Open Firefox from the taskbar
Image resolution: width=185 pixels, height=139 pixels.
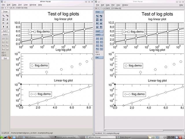[x=10, y=137]
